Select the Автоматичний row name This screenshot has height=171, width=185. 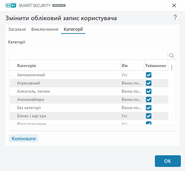pyautogui.click(x=31, y=75)
